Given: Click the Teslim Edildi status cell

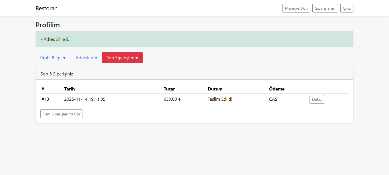Looking at the screenshot, I should [220, 99].
